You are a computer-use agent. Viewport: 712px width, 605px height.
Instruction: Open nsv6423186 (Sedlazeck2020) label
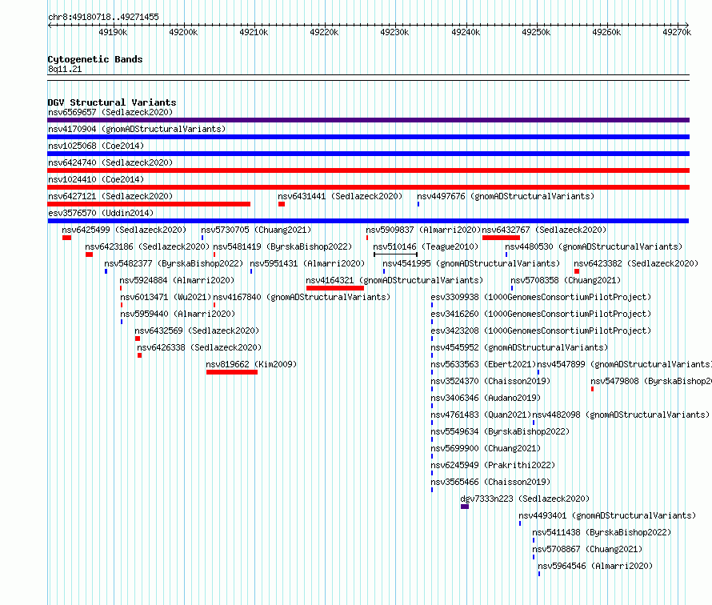(x=147, y=246)
